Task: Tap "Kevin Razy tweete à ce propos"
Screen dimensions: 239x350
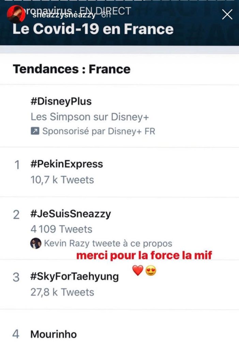Action: 108,243
